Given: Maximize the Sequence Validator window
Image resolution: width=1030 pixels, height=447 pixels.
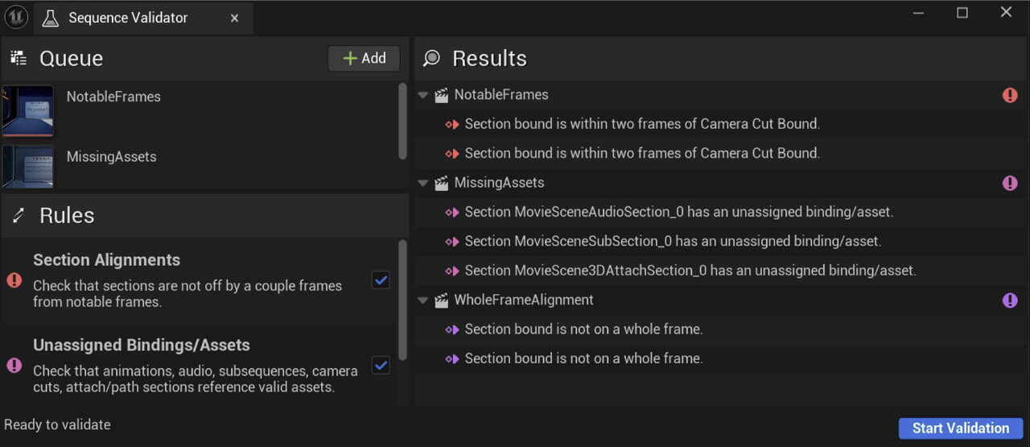Looking at the screenshot, I should (962, 13).
